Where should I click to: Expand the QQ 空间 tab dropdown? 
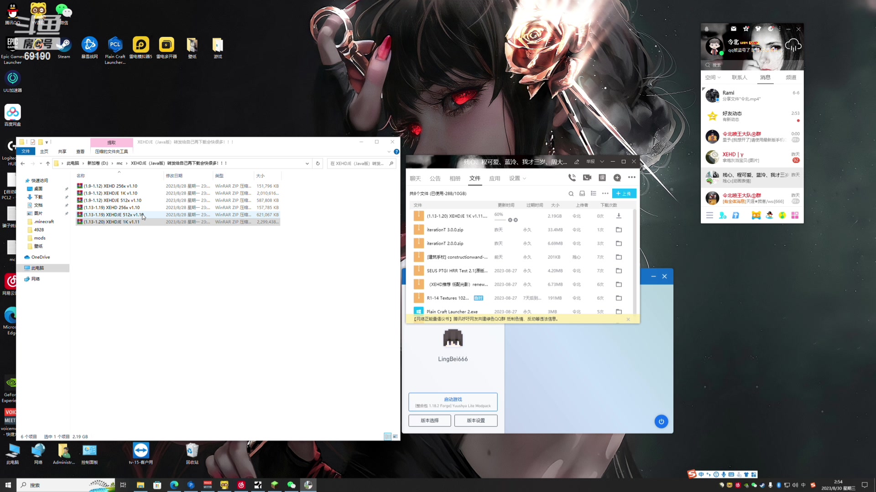pyautogui.click(x=720, y=77)
